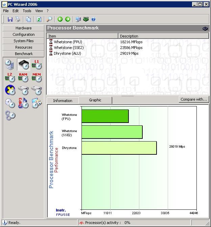Screen dimensions: 211x227
Task: Click the 29019 Mips value in the list
Action: [129, 53]
